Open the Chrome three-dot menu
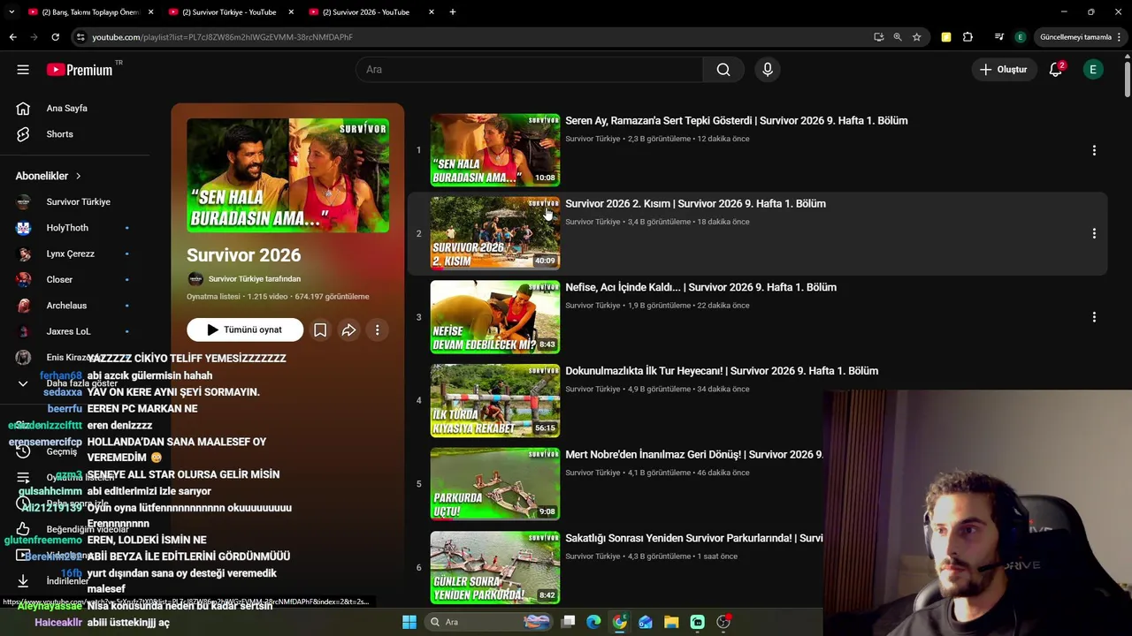This screenshot has height=636, width=1132. pos(1120,37)
